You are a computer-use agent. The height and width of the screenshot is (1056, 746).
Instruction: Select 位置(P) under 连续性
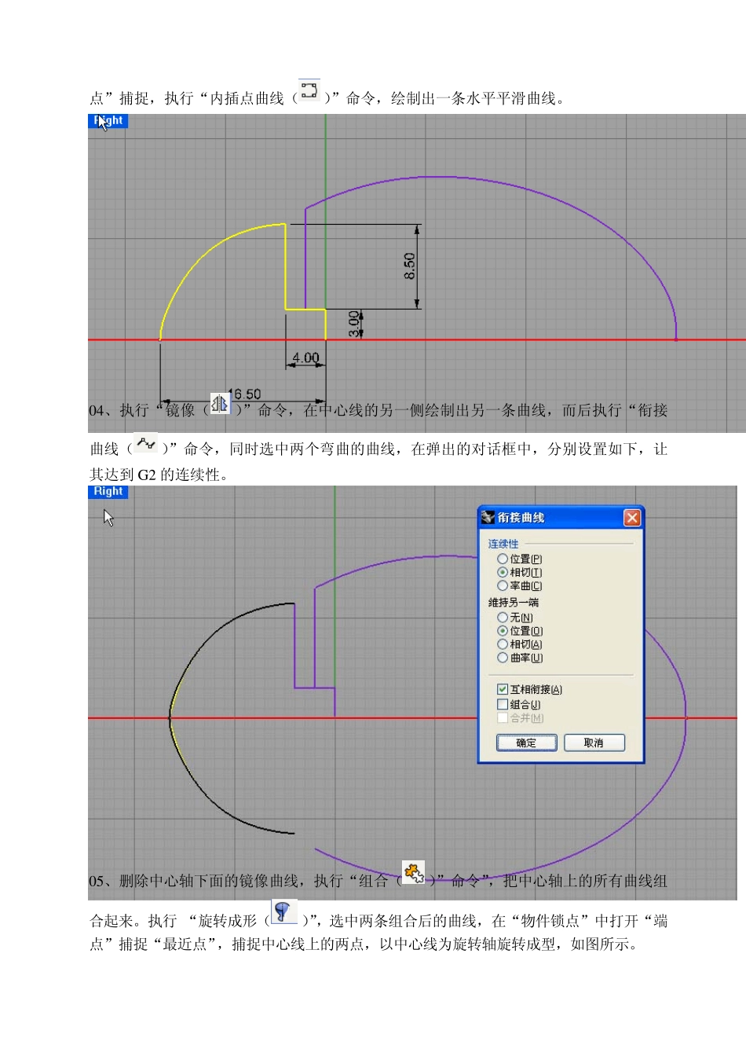[x=519, y=559]
